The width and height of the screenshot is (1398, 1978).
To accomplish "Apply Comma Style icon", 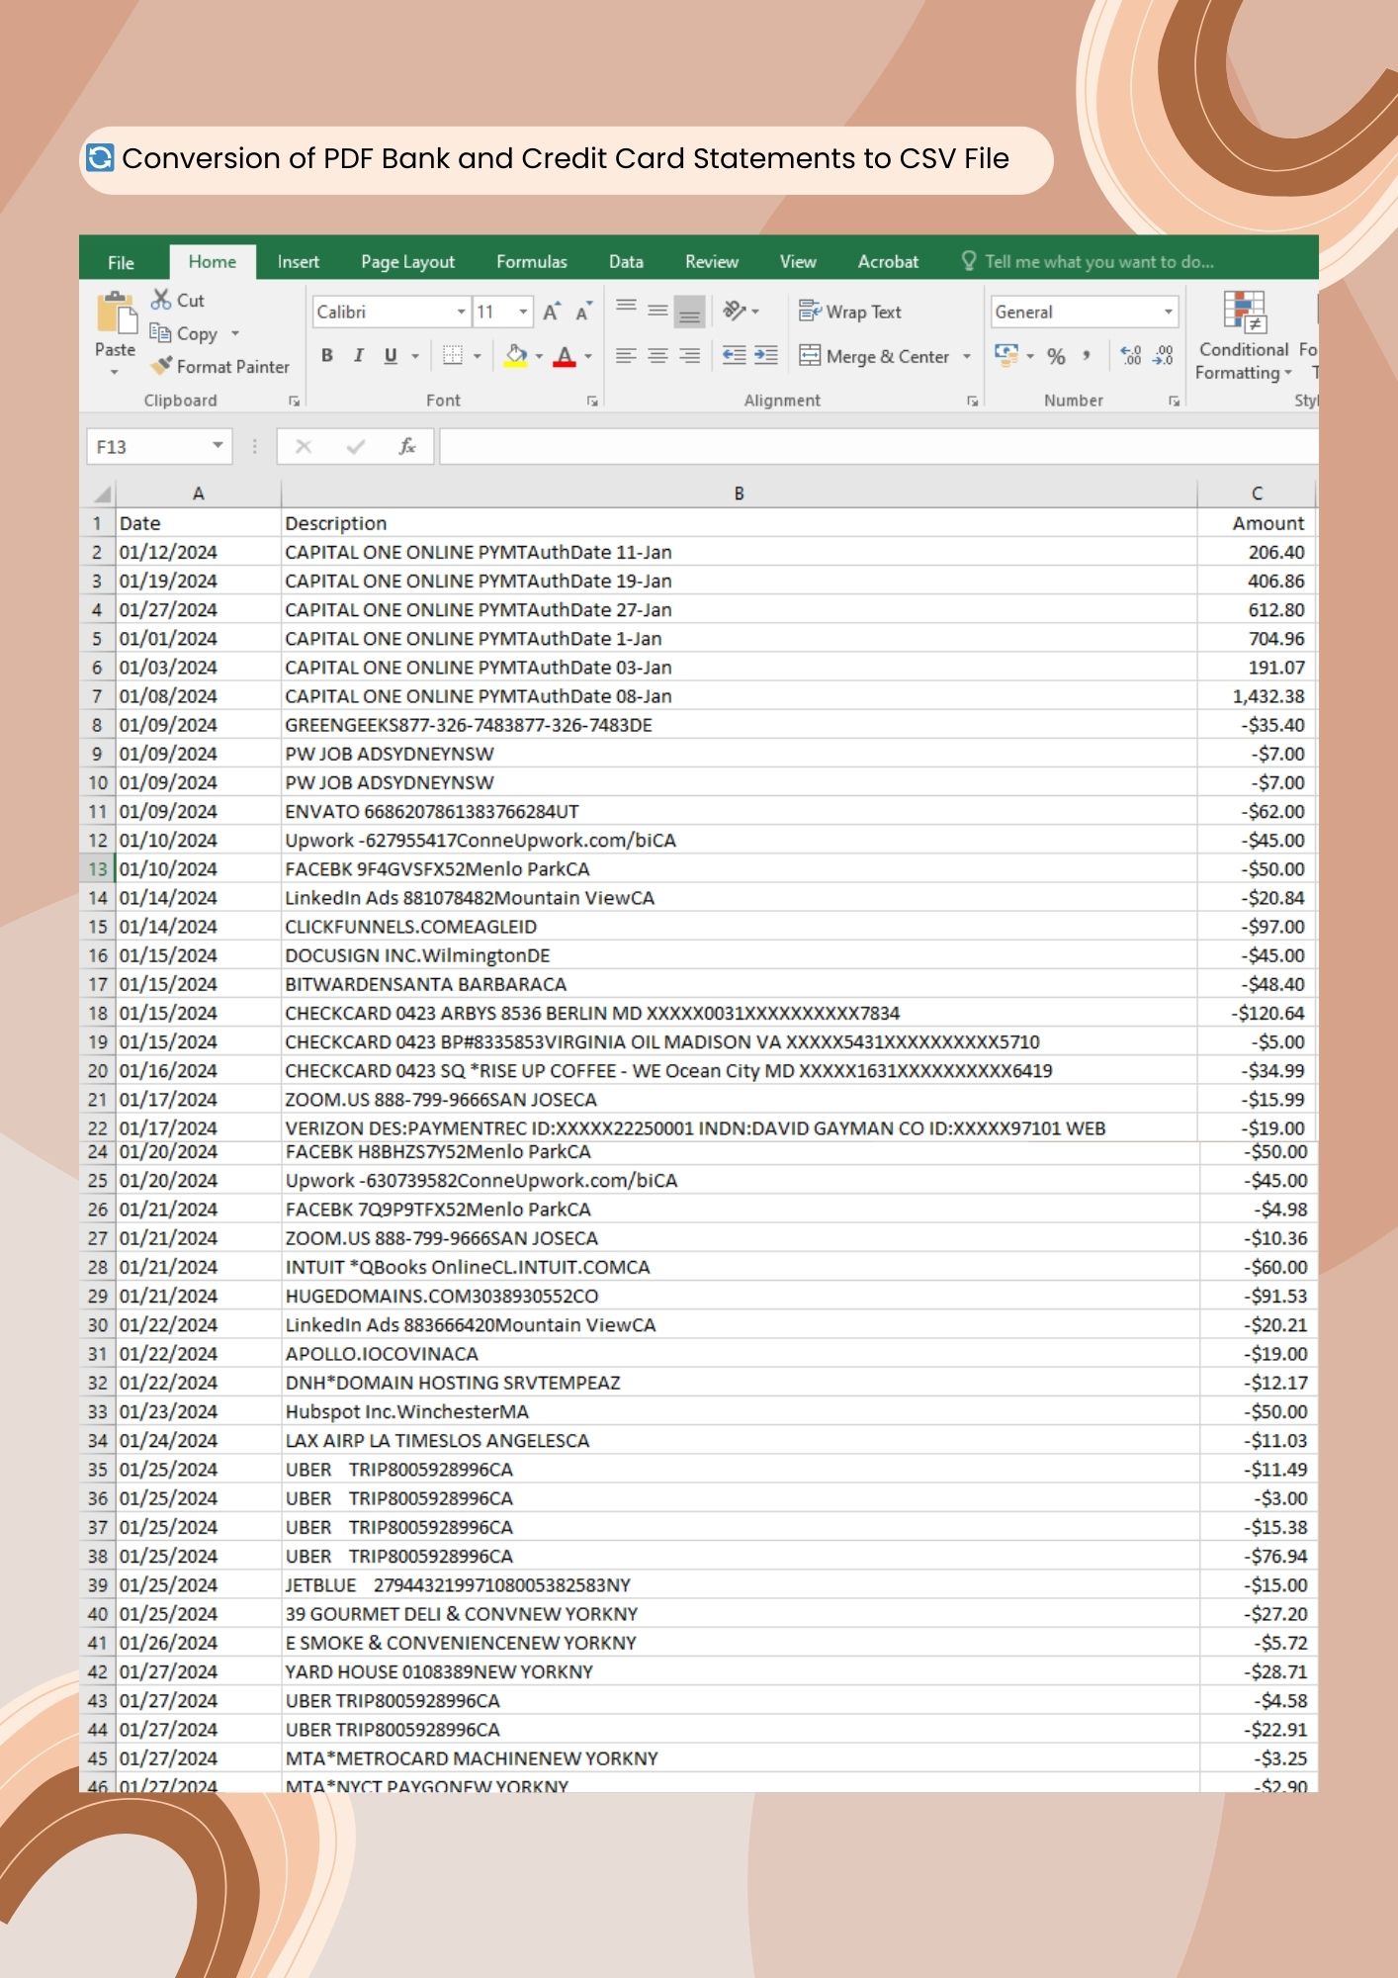I will (x=1087, y=356).
